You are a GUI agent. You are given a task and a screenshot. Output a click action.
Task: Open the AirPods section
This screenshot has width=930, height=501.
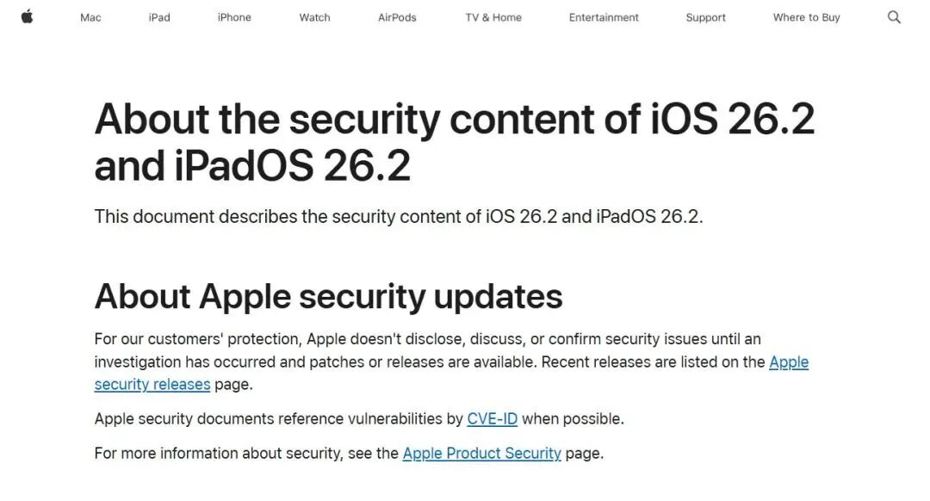396,16
